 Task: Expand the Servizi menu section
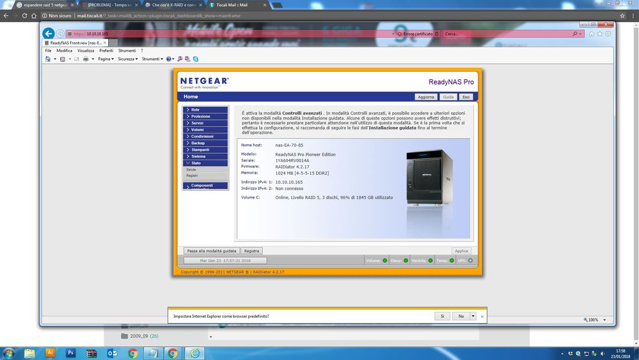(x=205, y=123)
